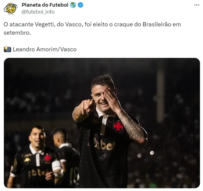Viewport: 203px width, 191px height.
Task: Click the globe emoji beside the account name
Action: [73, 5]
